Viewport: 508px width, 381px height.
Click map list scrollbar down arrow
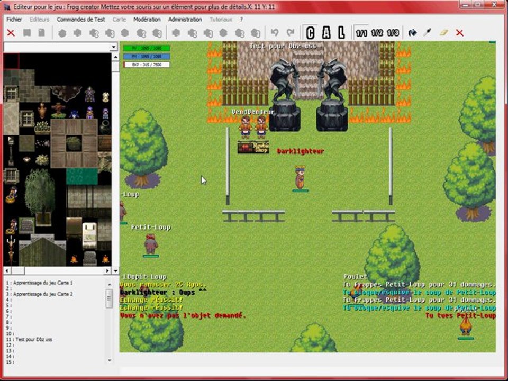pyautogui.click(x=110, y=360)
